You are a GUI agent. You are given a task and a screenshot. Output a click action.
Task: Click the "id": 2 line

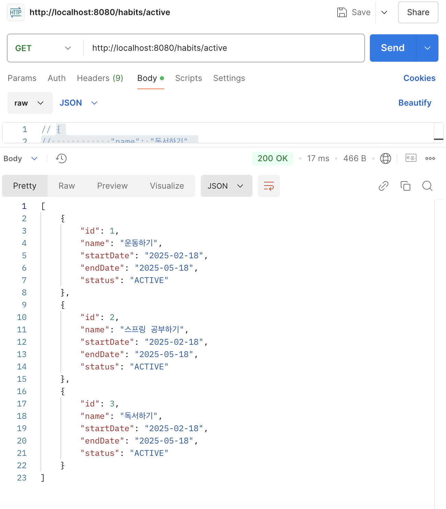point(99,317)
